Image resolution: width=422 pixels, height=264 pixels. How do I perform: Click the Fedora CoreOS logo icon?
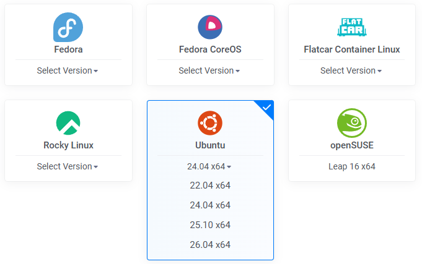[x=210, y=27]
